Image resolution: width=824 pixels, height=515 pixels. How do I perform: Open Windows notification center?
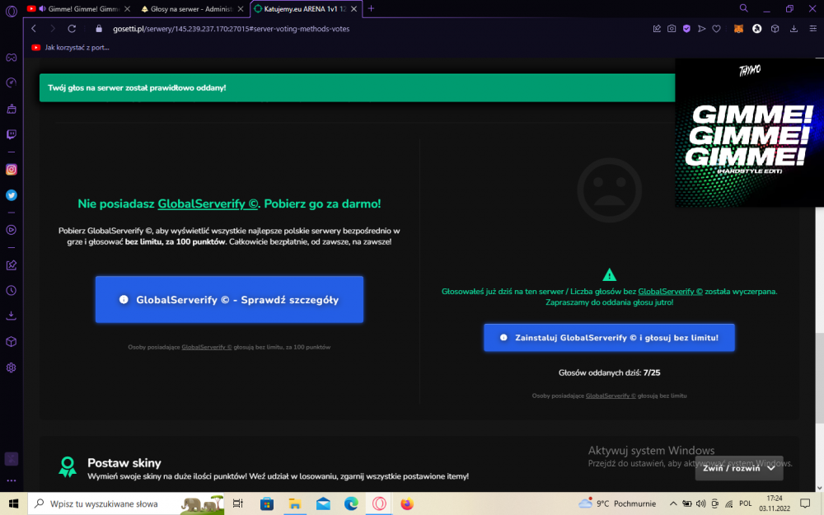(805, 503)
